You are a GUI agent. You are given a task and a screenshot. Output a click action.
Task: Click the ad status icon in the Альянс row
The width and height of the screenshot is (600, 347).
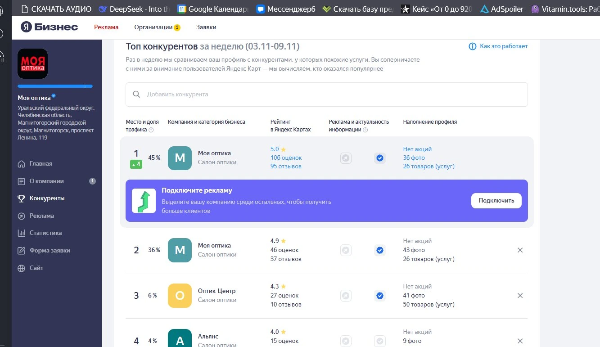click(x=346, y=341)
